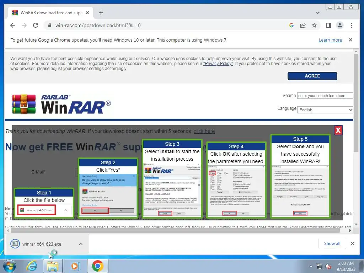Screen dimensions: 364x273
Task: Click the network tray icon
Action: [320, 267]
